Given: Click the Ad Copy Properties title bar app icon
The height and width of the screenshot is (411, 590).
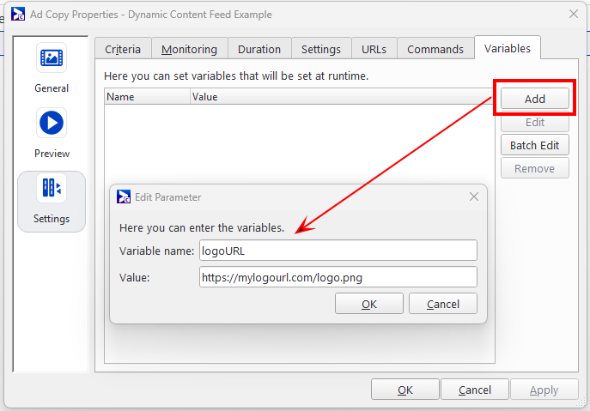Looking at the screenshot, I should click(x=17, y=14).
